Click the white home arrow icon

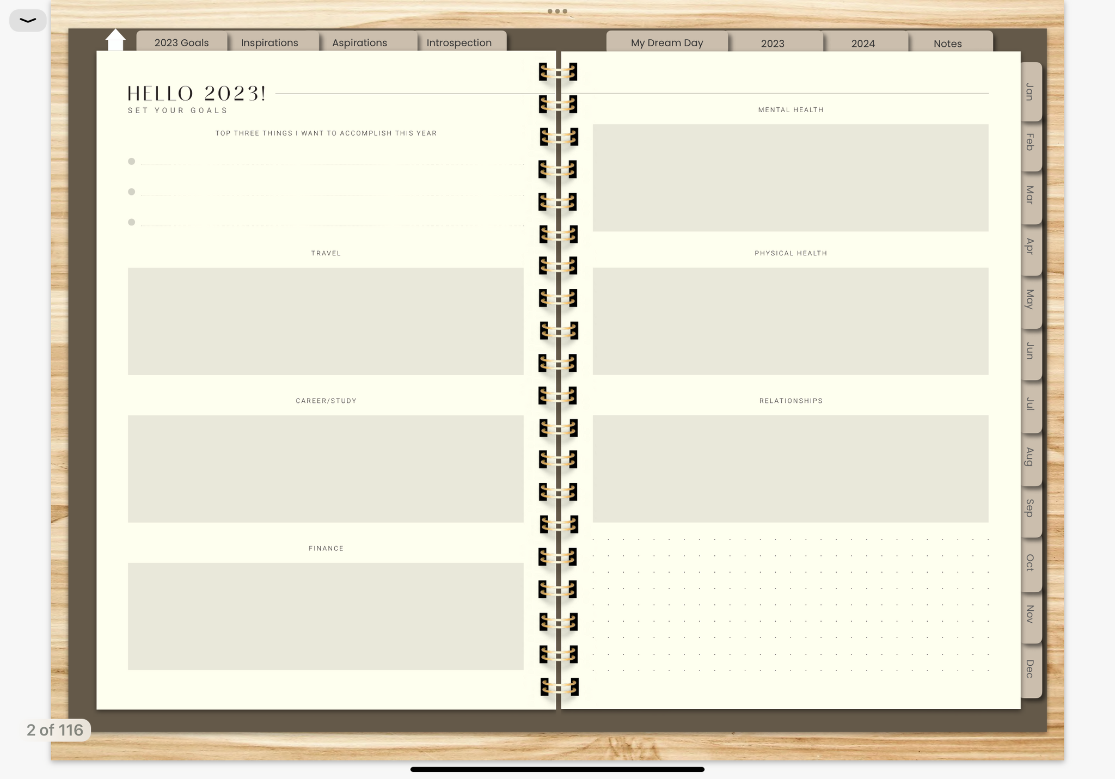pos(115,40)
